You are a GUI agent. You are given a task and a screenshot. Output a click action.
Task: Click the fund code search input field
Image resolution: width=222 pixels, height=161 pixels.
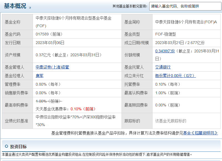[x=185, y=6]
